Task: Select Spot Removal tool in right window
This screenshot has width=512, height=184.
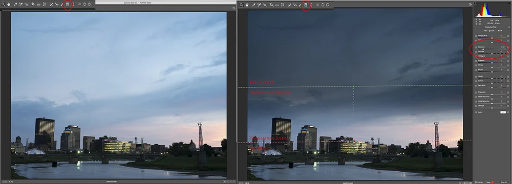Action: click(290, 5)
